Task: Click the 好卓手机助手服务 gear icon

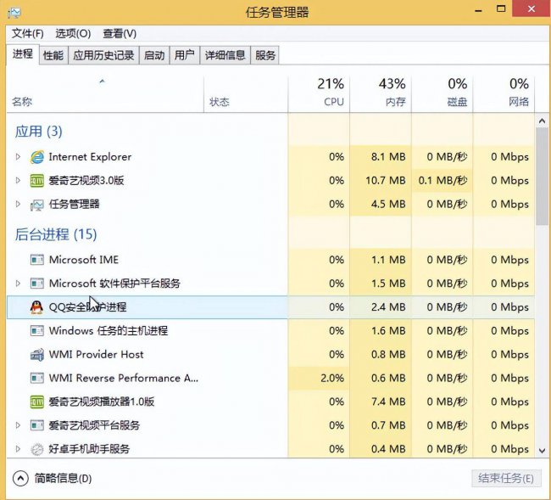Action: pos(37,449)
